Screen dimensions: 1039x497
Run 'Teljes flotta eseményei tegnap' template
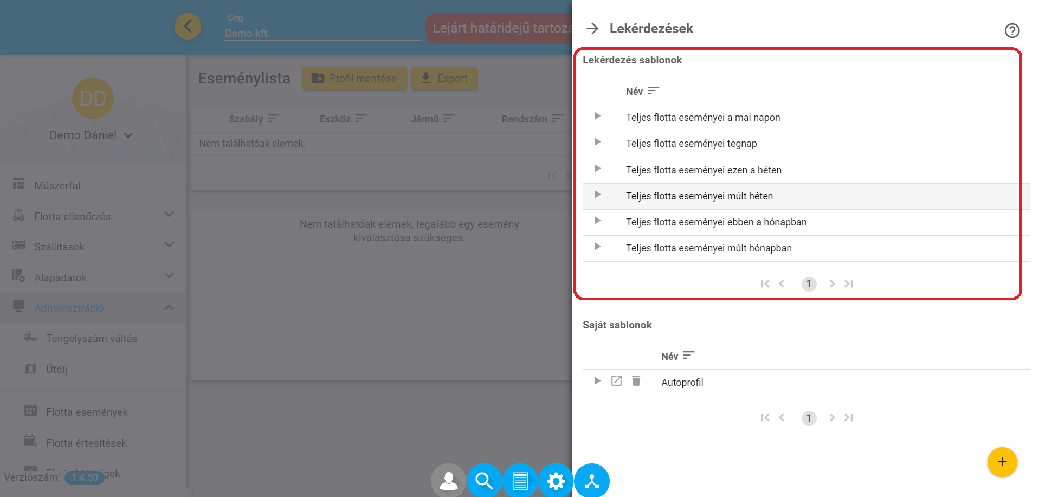[597, 142]
